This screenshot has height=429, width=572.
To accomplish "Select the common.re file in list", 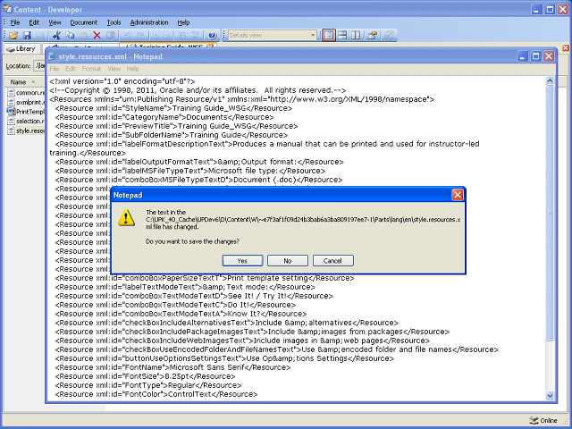I will (x=26, y=93).
